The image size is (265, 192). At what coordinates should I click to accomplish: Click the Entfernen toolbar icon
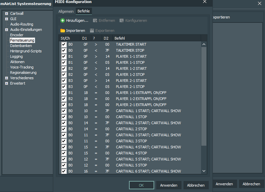click(95, 21)
